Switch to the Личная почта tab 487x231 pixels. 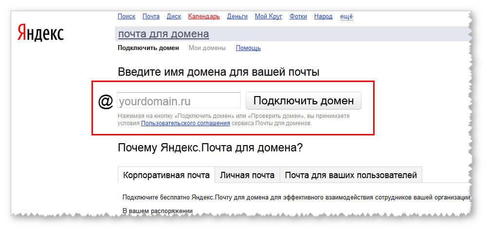pos(247,175)
